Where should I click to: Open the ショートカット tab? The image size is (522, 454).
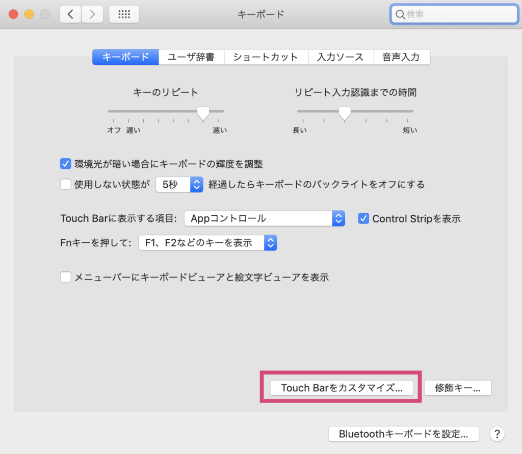[x=266, y=57]
